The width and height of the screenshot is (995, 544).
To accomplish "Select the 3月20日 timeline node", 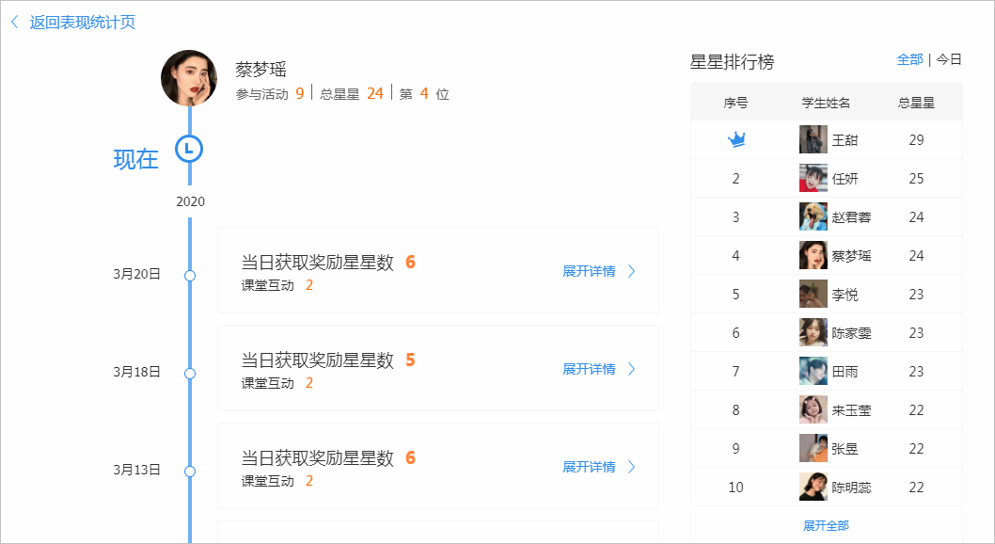I will click(190, 276).
